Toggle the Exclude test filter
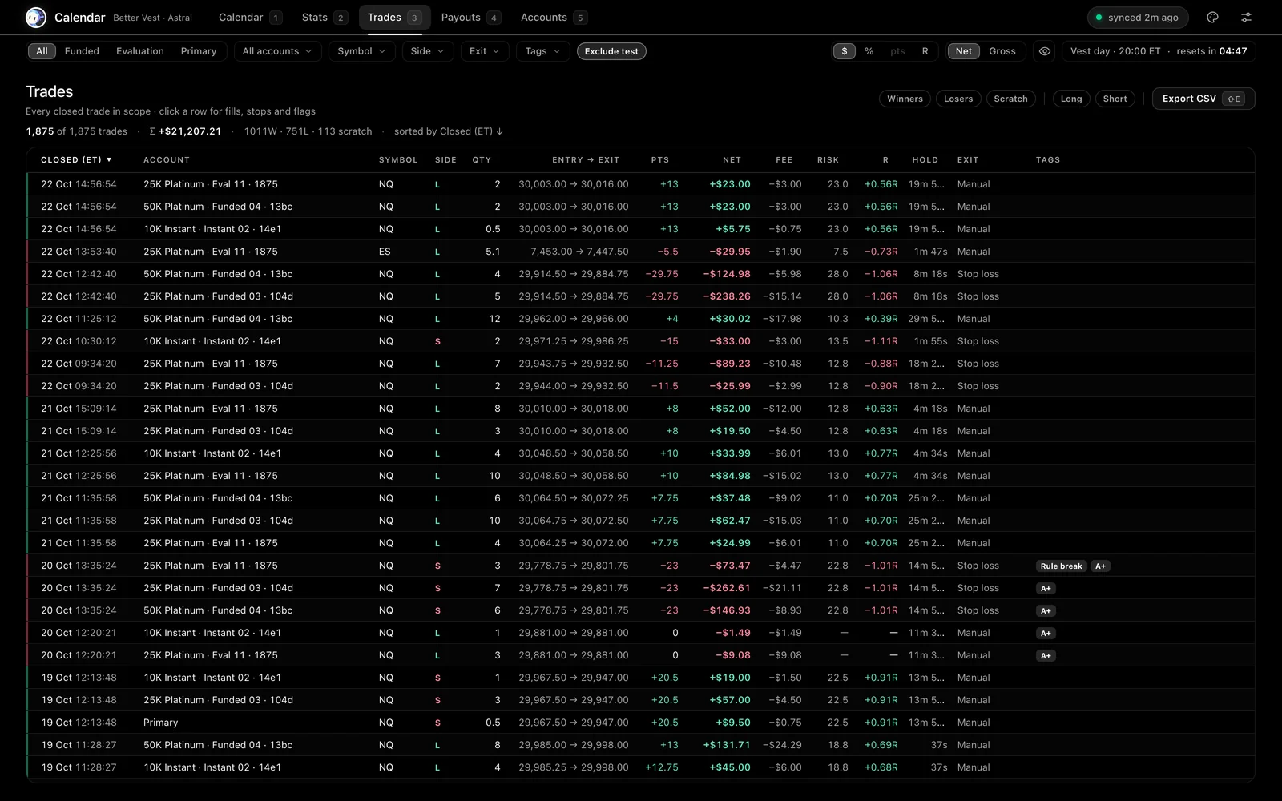The height and width of the screenshot is (801, 1282). coord(611,51)
